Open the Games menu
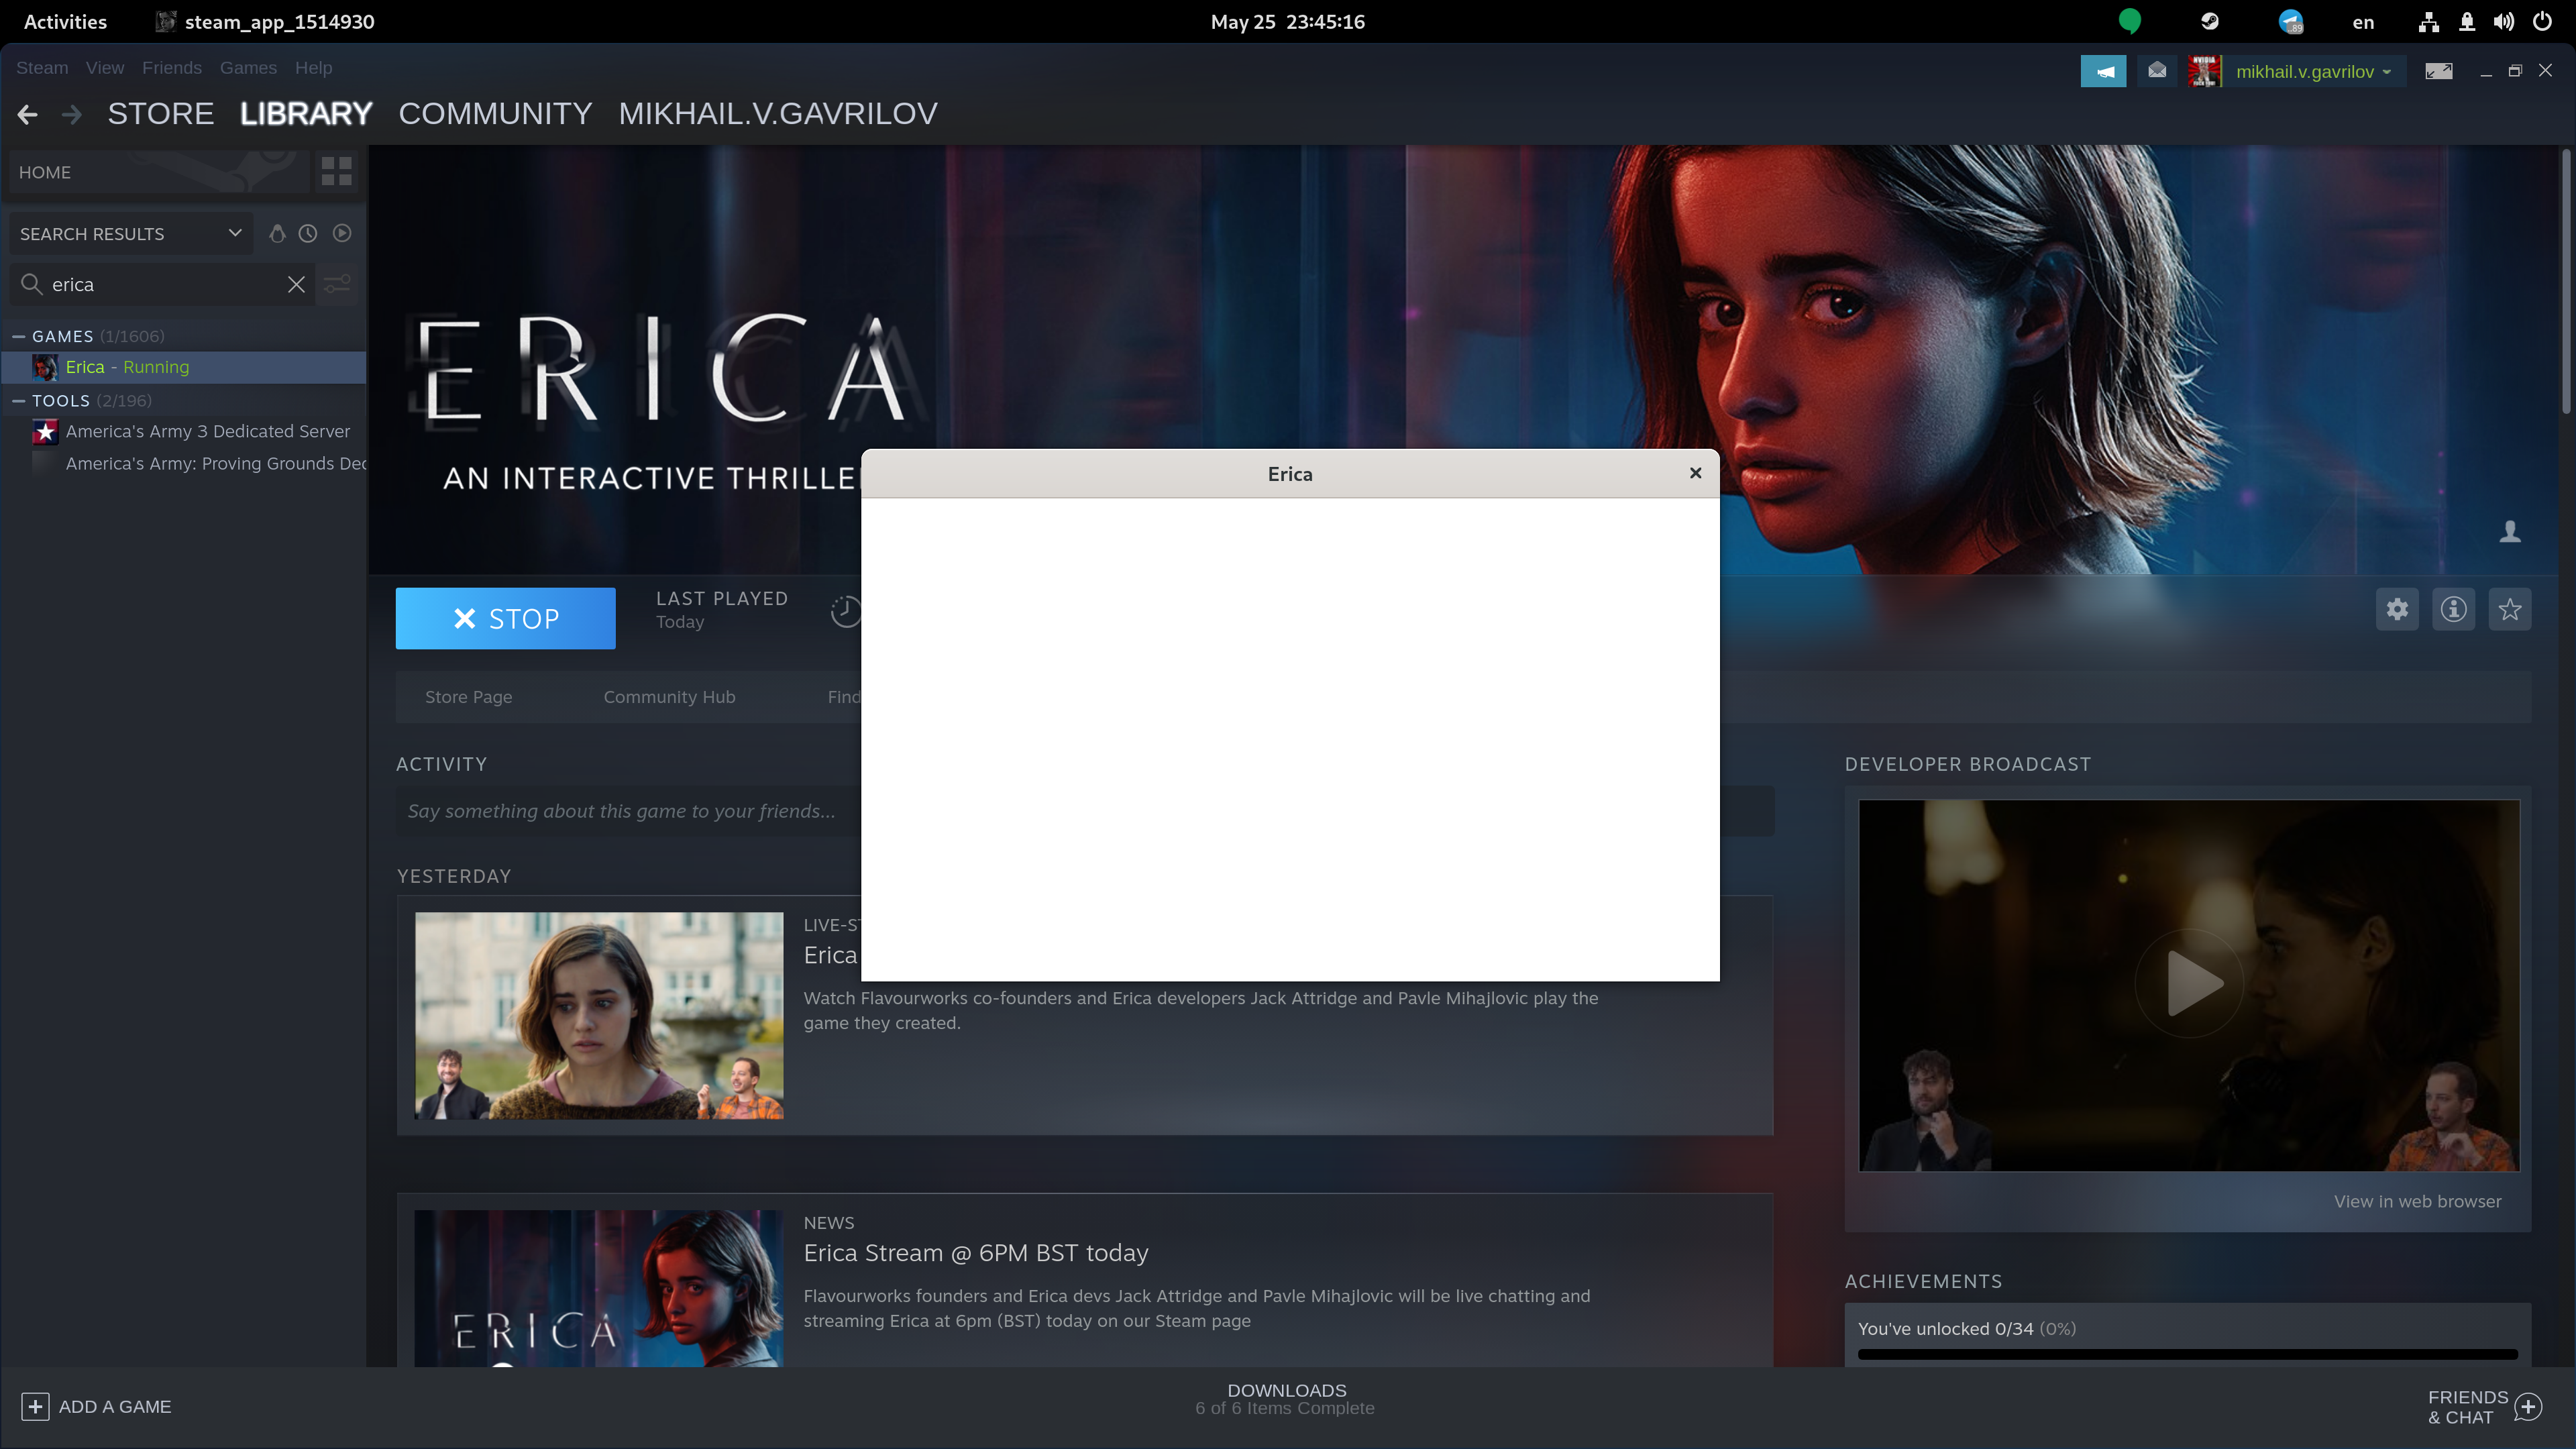The image size is (2576, 1449). [248, 68]
